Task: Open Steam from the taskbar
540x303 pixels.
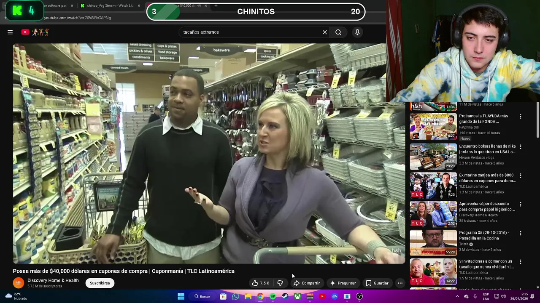Action: point(285,296)
